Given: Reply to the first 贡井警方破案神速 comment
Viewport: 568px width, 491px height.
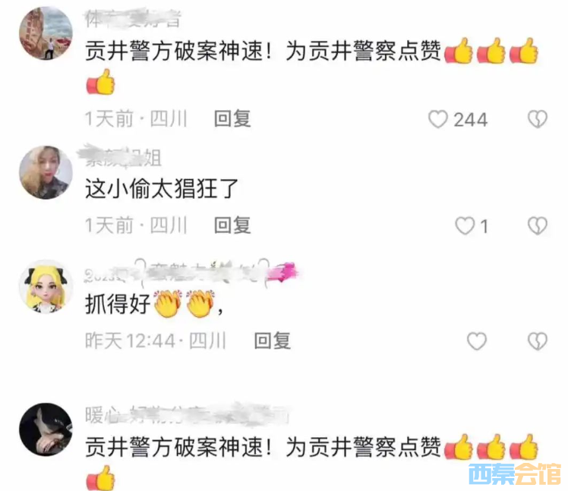Looking at the screenshot, I should [232, 119].
